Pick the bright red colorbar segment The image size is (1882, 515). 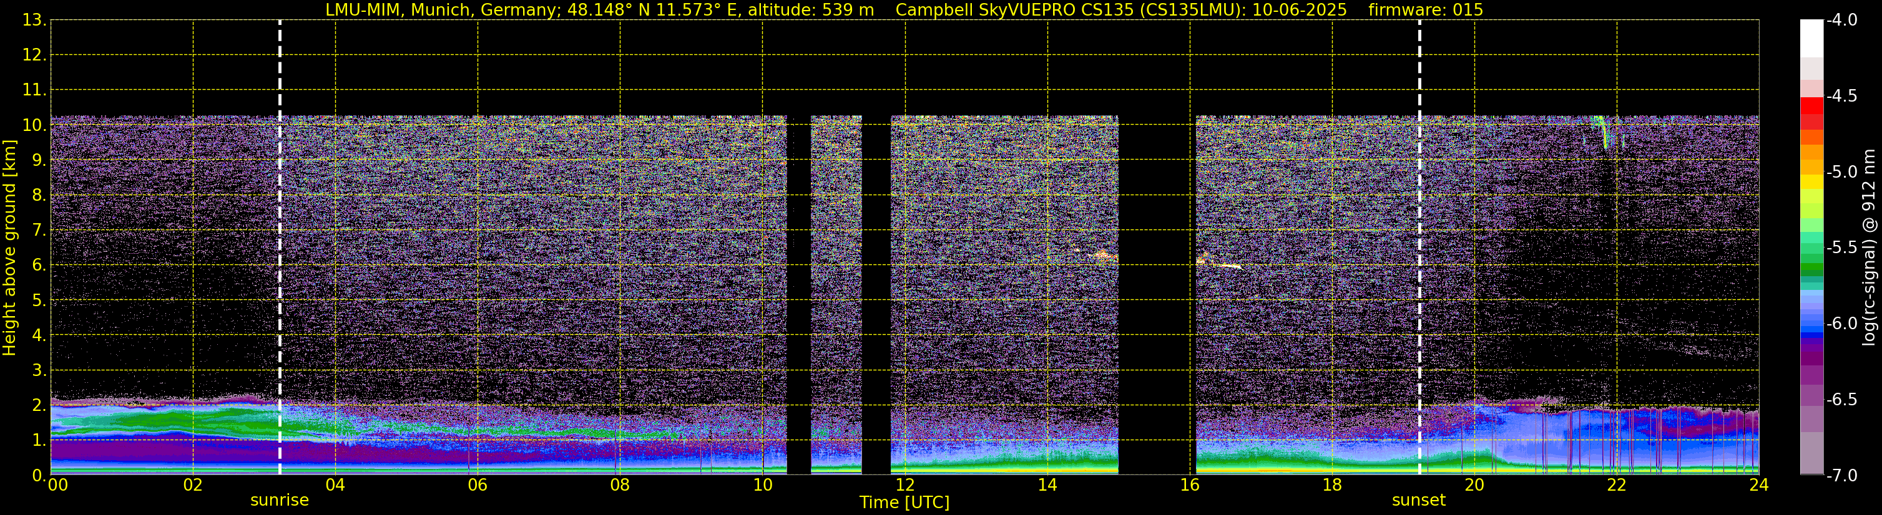[x=1811, y=105]
